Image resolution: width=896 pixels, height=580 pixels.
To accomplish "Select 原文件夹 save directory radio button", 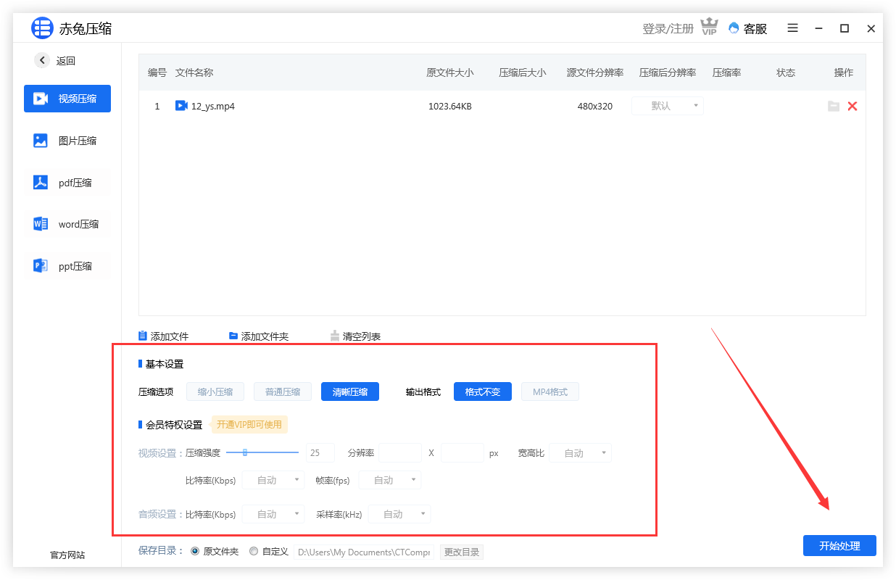I will (195, 552).
